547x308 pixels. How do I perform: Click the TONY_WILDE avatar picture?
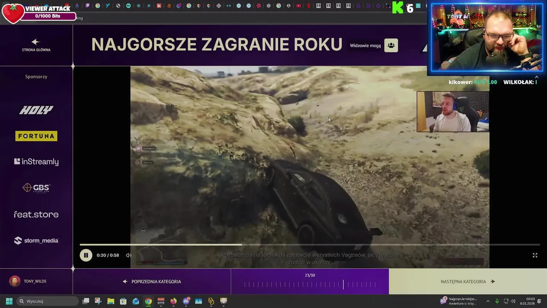[x=15, y=281]
